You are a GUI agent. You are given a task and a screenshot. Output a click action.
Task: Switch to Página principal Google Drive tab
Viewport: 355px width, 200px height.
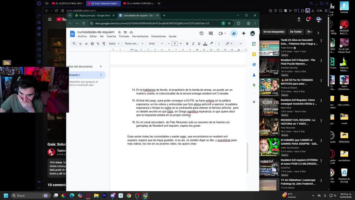[x=94, y=16]
